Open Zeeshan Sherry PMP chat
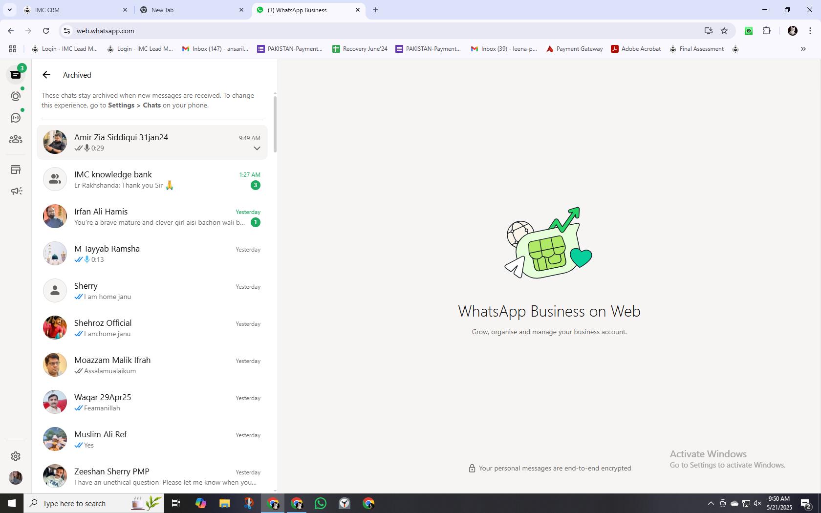The image size is (821, 513). [152, 476]
